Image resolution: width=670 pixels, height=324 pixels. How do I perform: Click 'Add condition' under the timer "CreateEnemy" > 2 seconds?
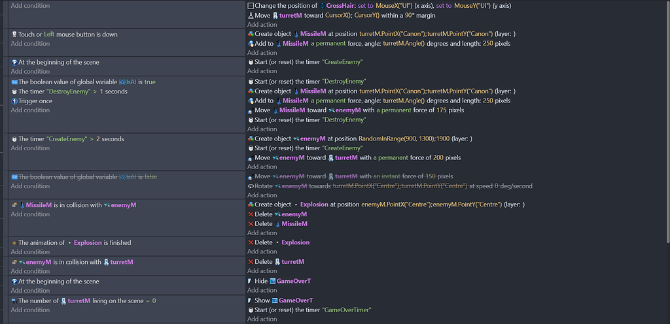(x=30, y=148)
